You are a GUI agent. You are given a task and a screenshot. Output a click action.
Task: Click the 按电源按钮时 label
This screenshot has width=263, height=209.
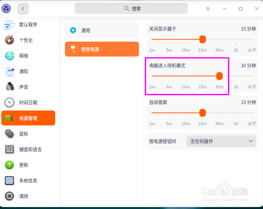(163, 141)
